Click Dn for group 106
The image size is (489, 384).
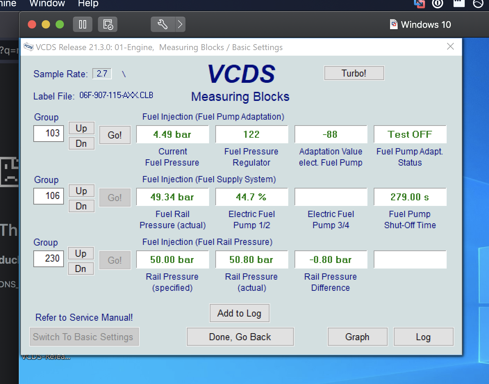pyautogui.click(x=81, y=206)
